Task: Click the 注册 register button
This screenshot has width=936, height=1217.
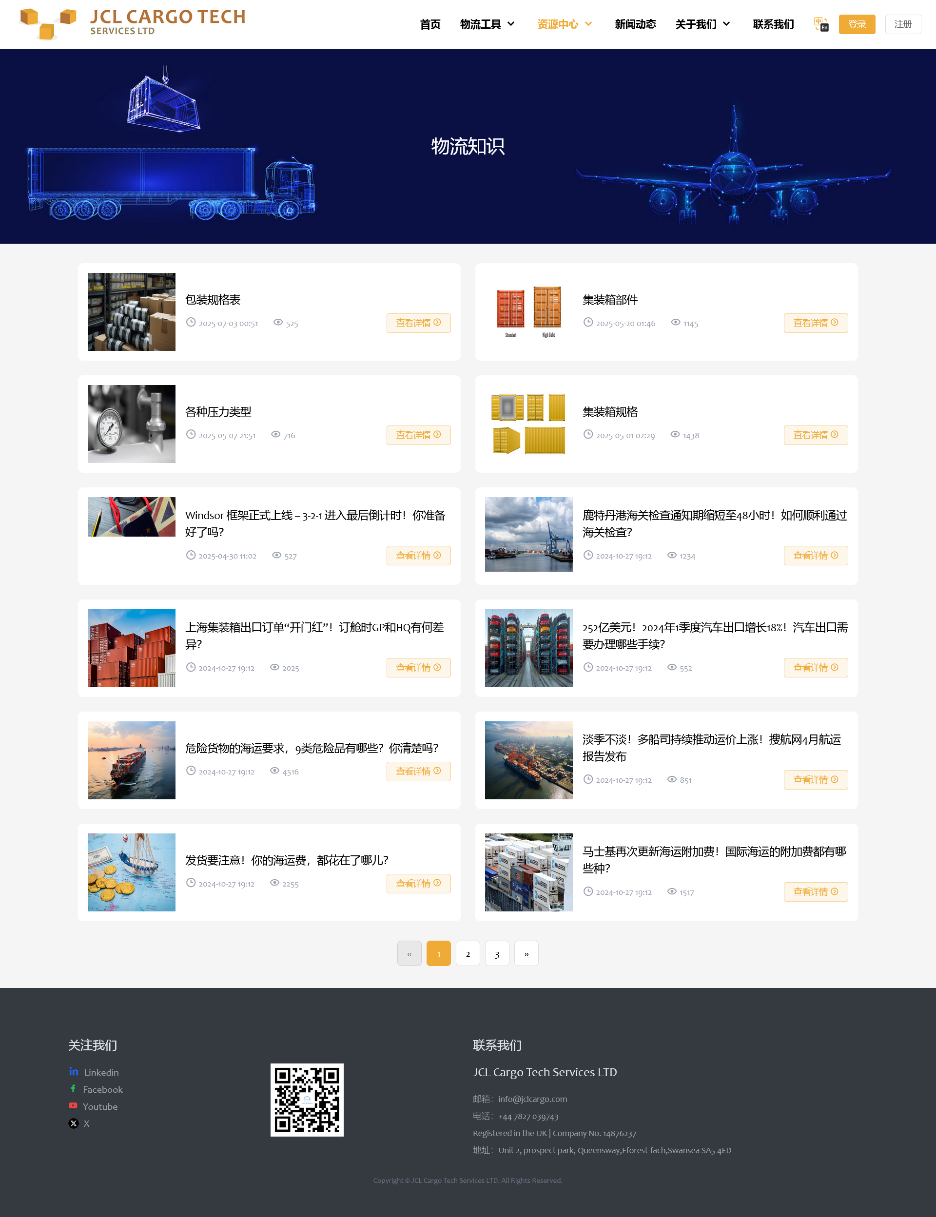Action: click(x=902, y=24)
